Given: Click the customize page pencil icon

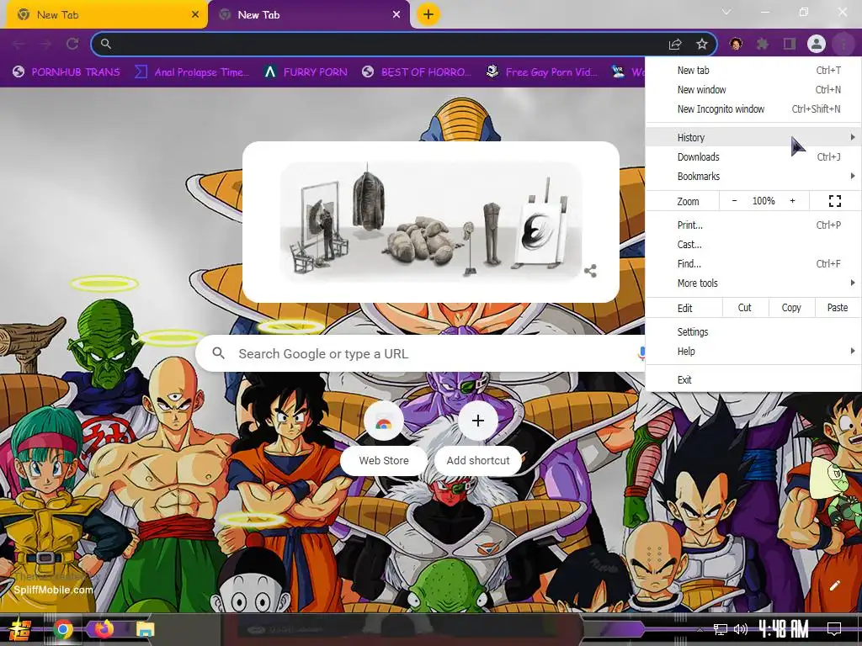Looking at the screenshot, I should 834,585.
